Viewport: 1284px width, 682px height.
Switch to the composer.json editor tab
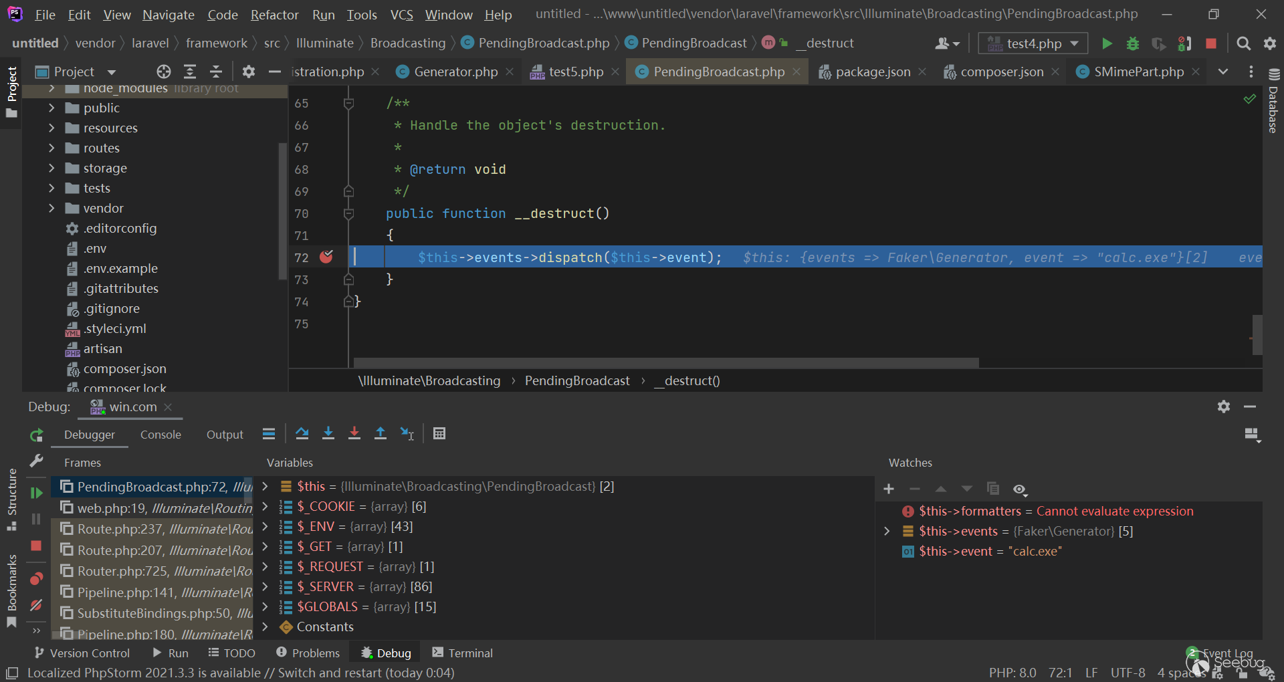pos(1001,72)
